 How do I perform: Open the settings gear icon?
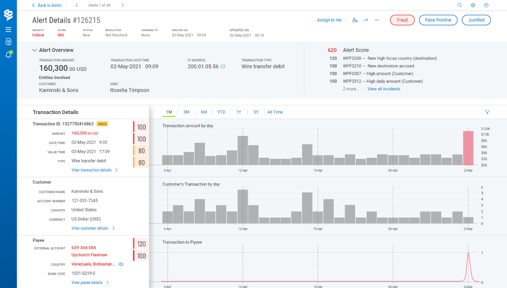click(473, 5)
